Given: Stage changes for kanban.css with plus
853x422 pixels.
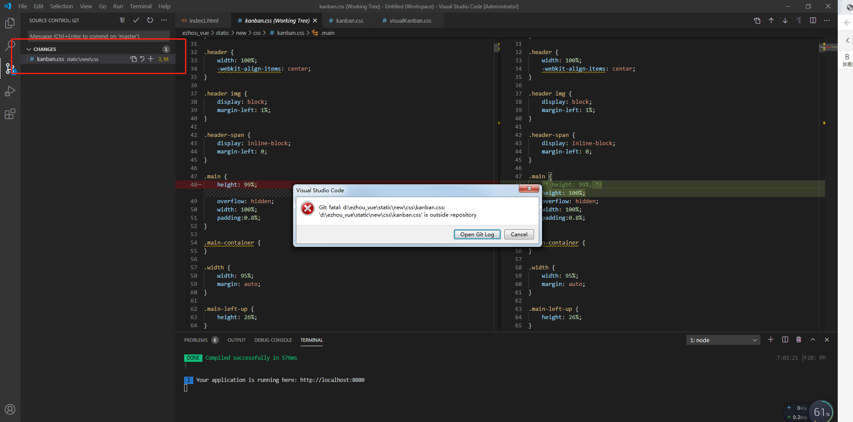Looking at the screenshot, I should point(151,59).
